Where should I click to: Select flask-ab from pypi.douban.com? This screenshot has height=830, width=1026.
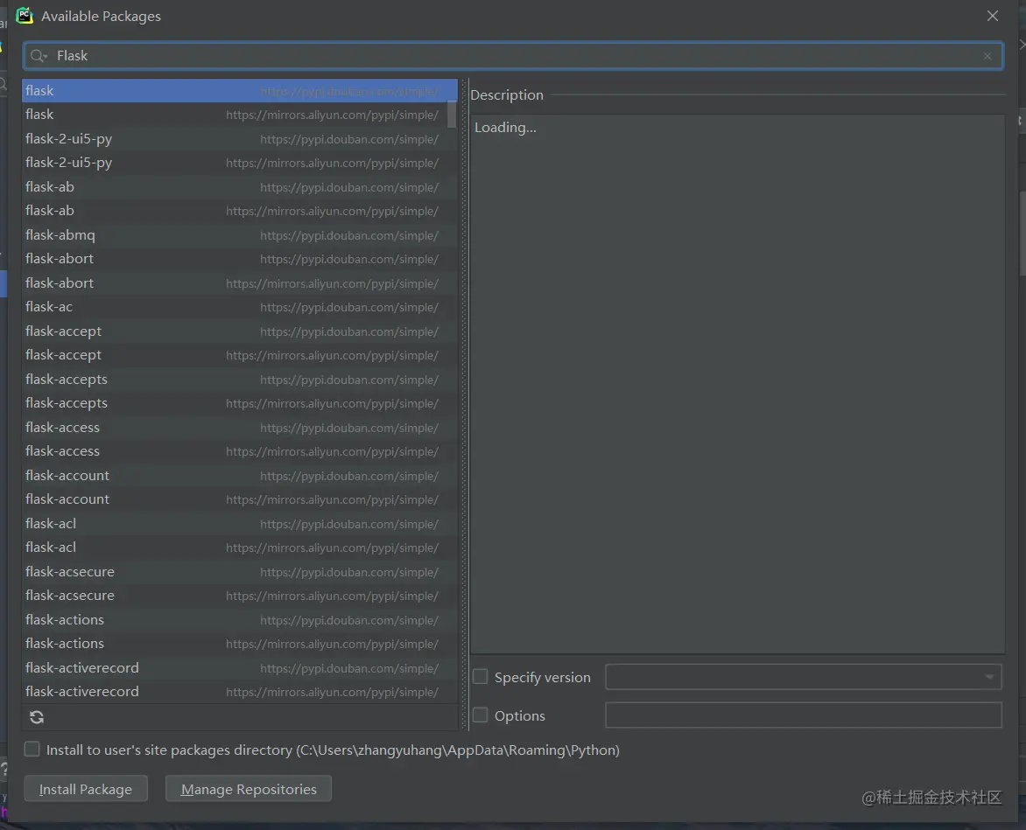point(240,187)
